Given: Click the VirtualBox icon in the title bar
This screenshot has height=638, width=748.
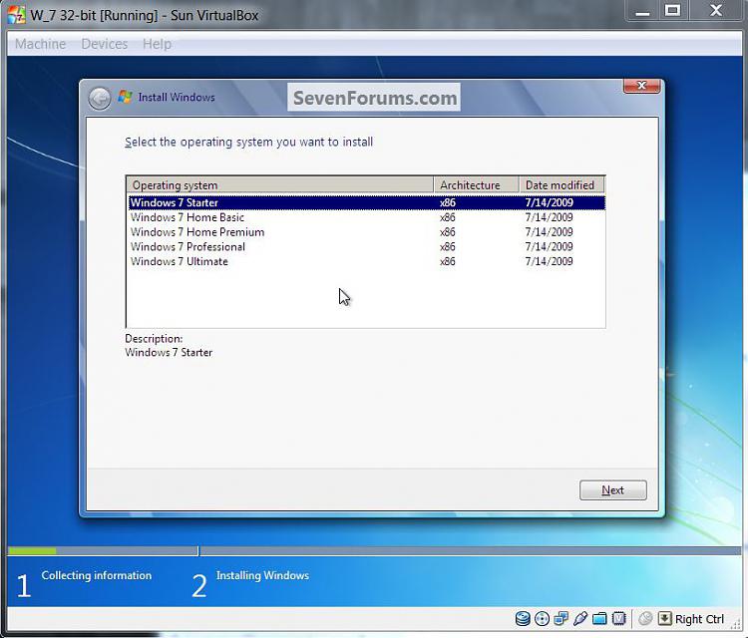Looking at the screenshot, I should coord(16,15).
